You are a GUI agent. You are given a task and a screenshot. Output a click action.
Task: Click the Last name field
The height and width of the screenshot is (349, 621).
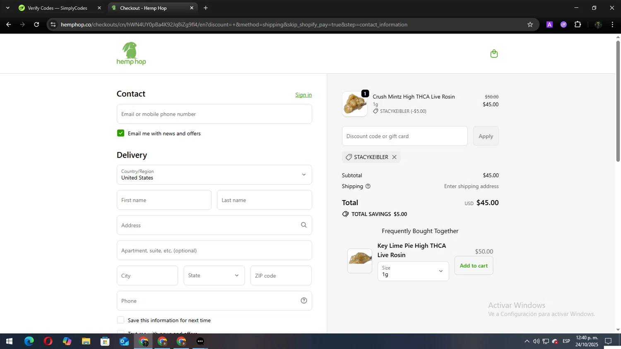click(264, 200)
